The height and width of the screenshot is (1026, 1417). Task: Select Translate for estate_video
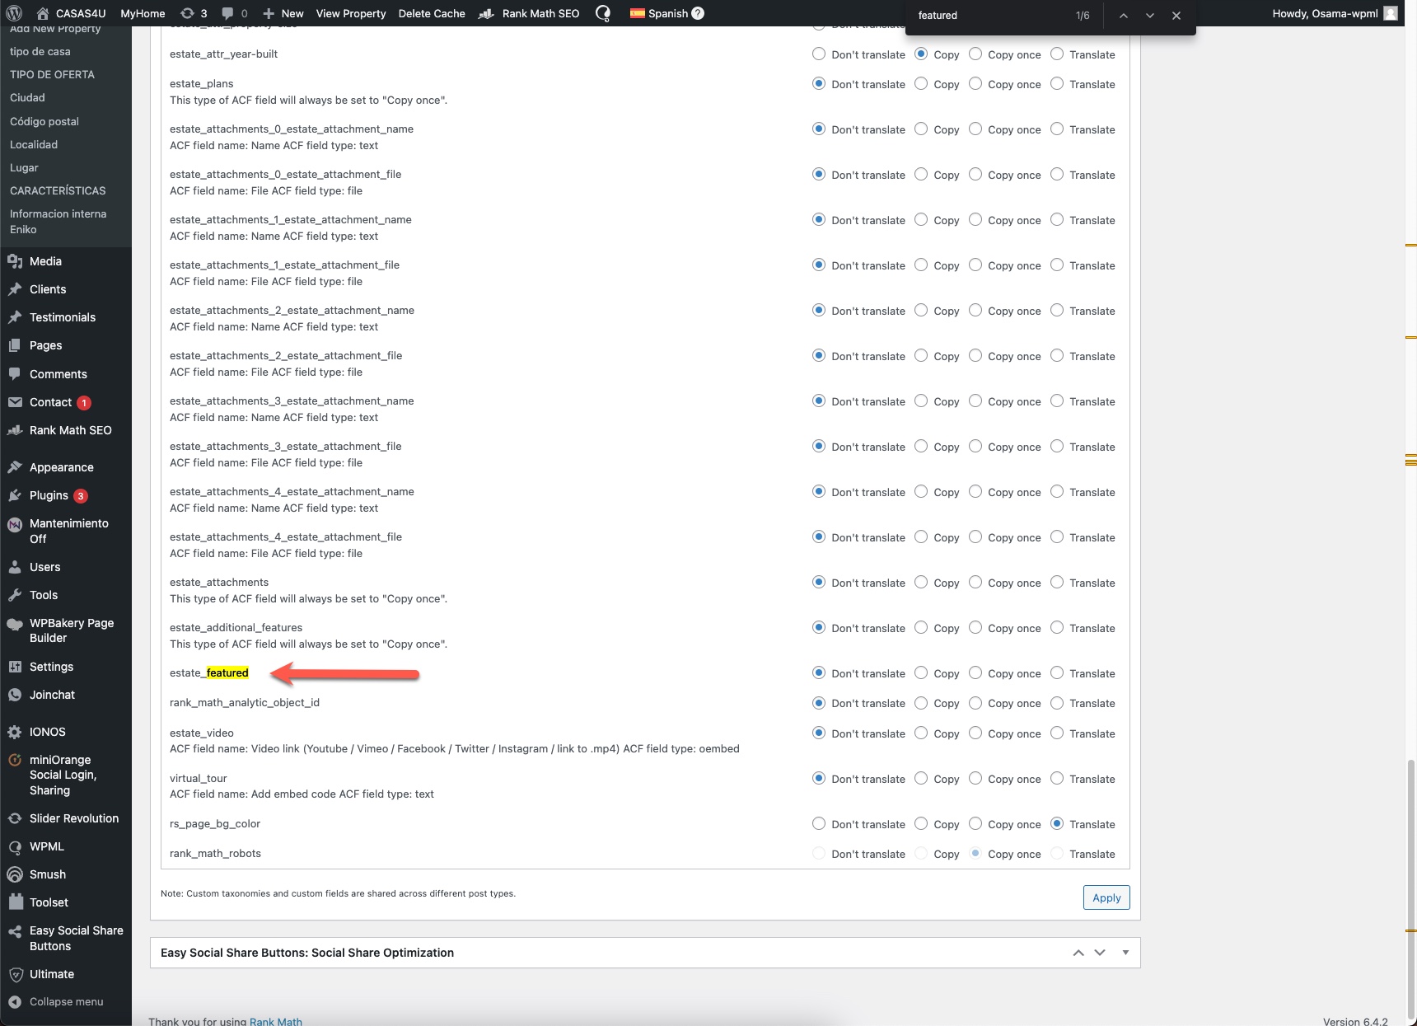point(1057,733)
